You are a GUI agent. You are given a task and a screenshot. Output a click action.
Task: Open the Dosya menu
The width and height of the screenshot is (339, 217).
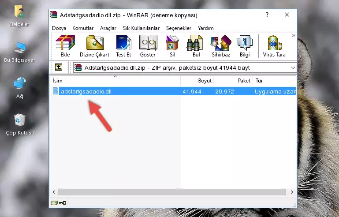point(59,28)
